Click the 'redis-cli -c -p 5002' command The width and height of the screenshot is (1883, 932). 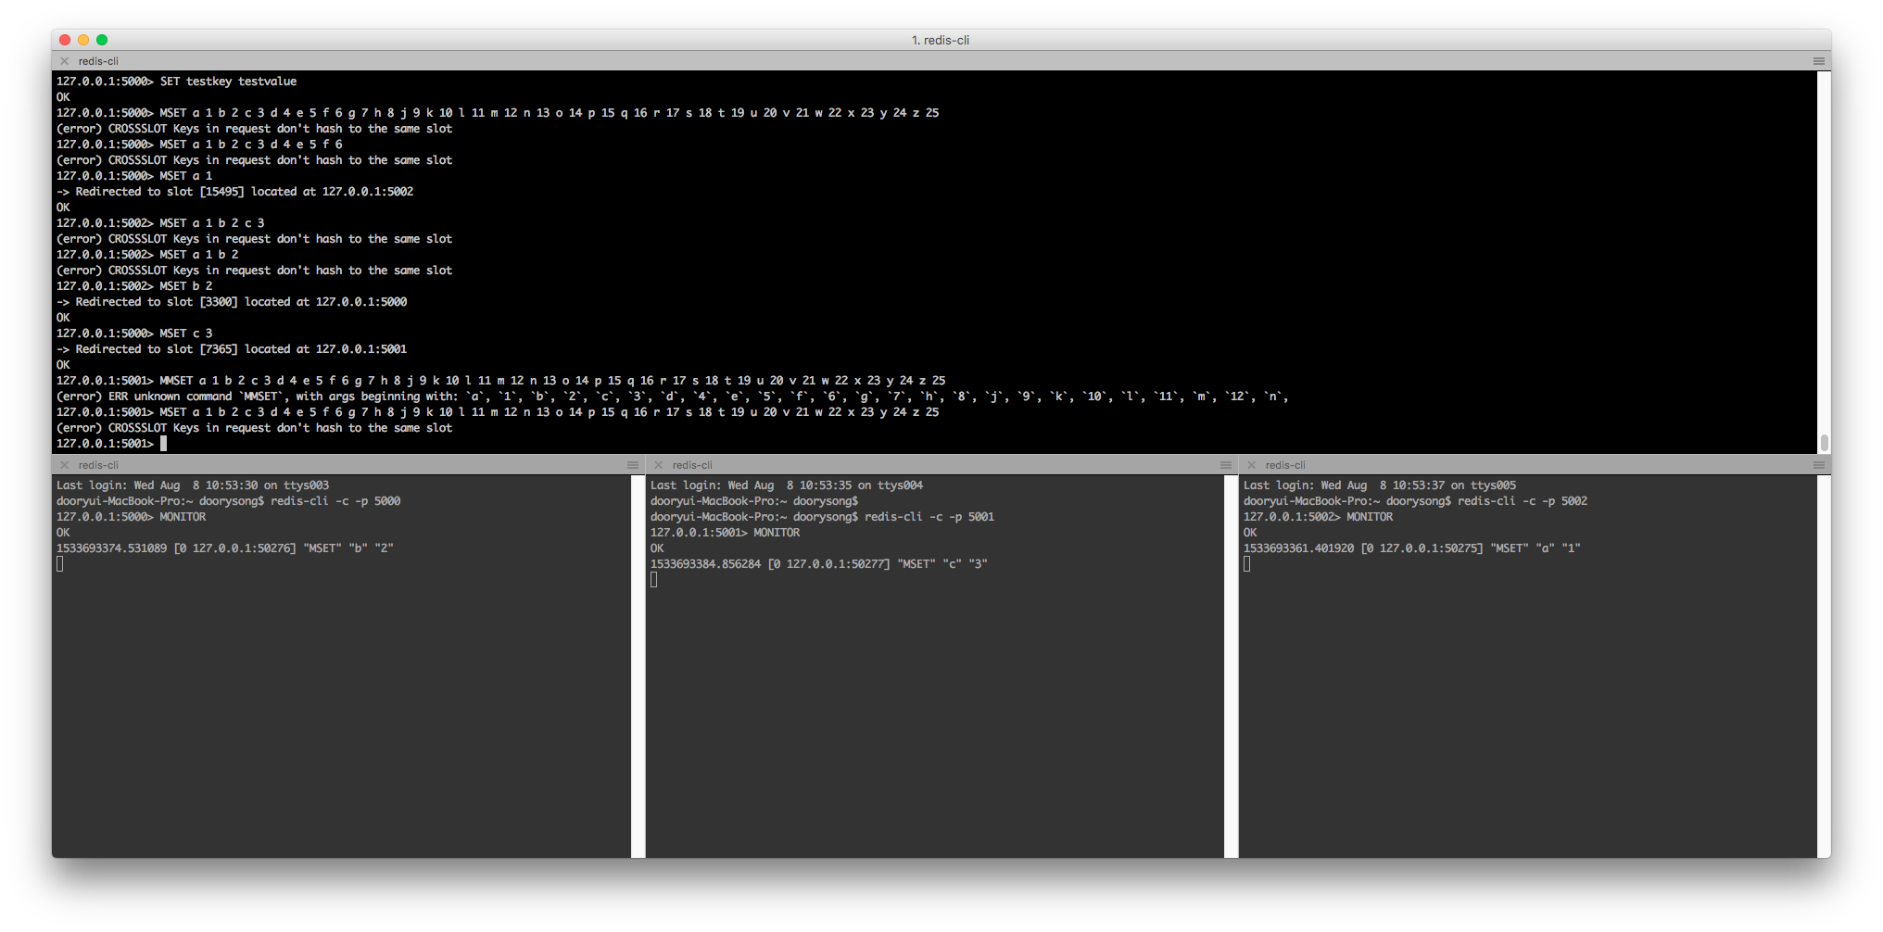[1523, 501]
